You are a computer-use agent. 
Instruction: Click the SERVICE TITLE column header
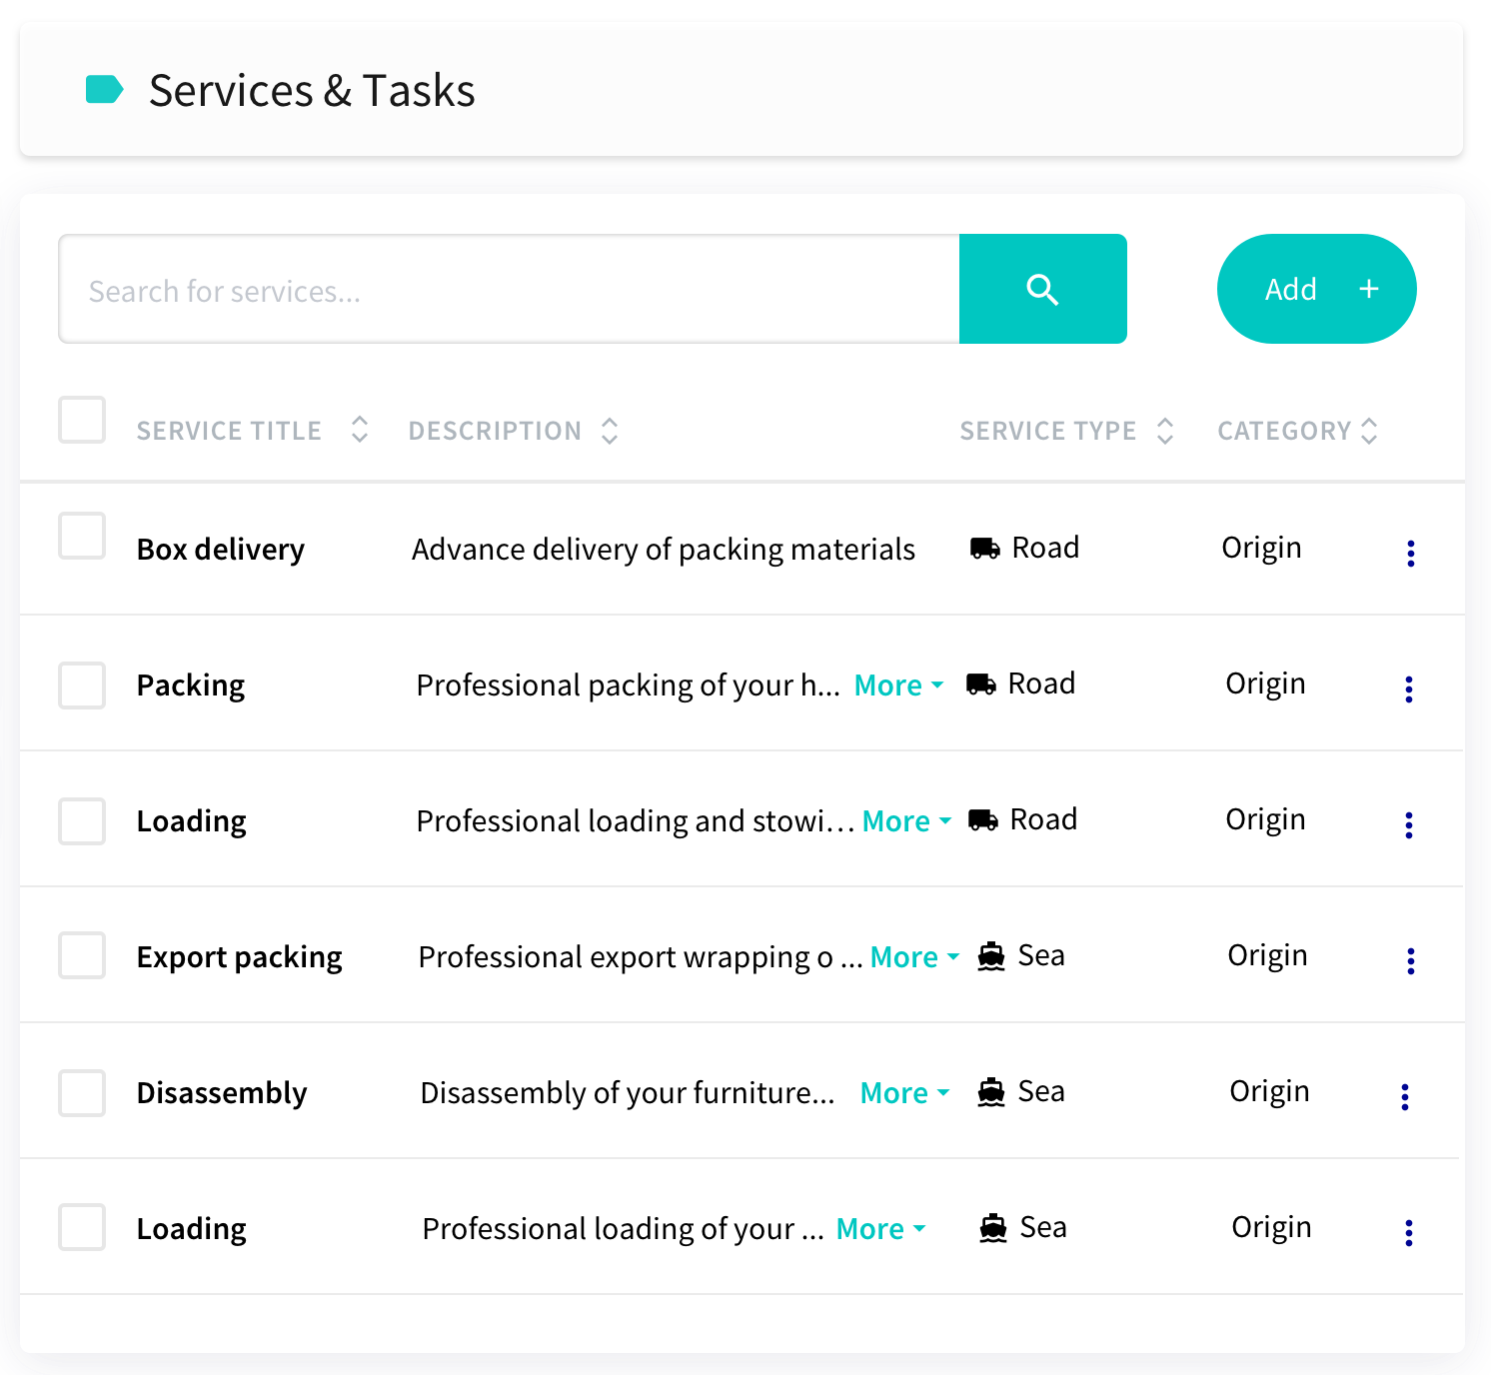pos(229,431)
